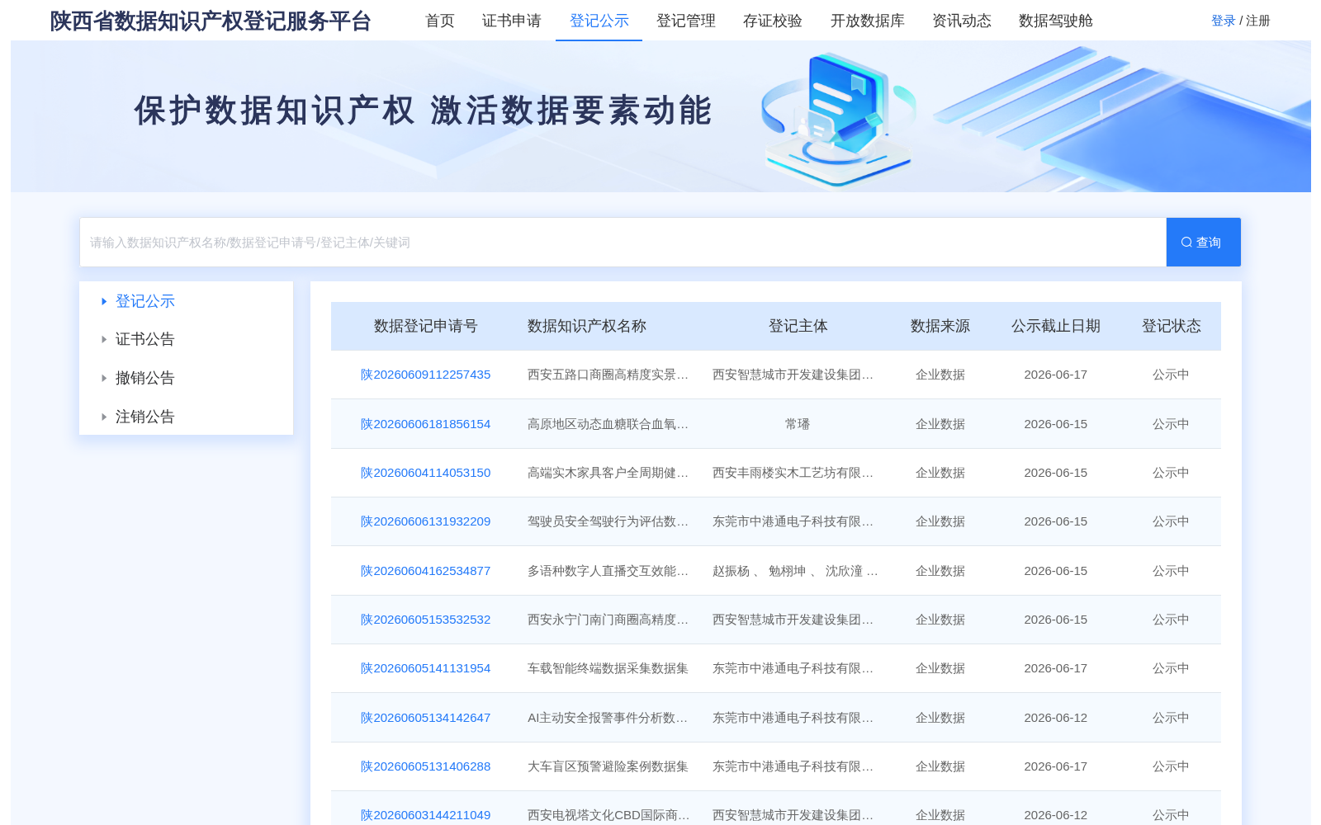
Task: Focus the search keyword input field
Action: (x=623, y=243)
